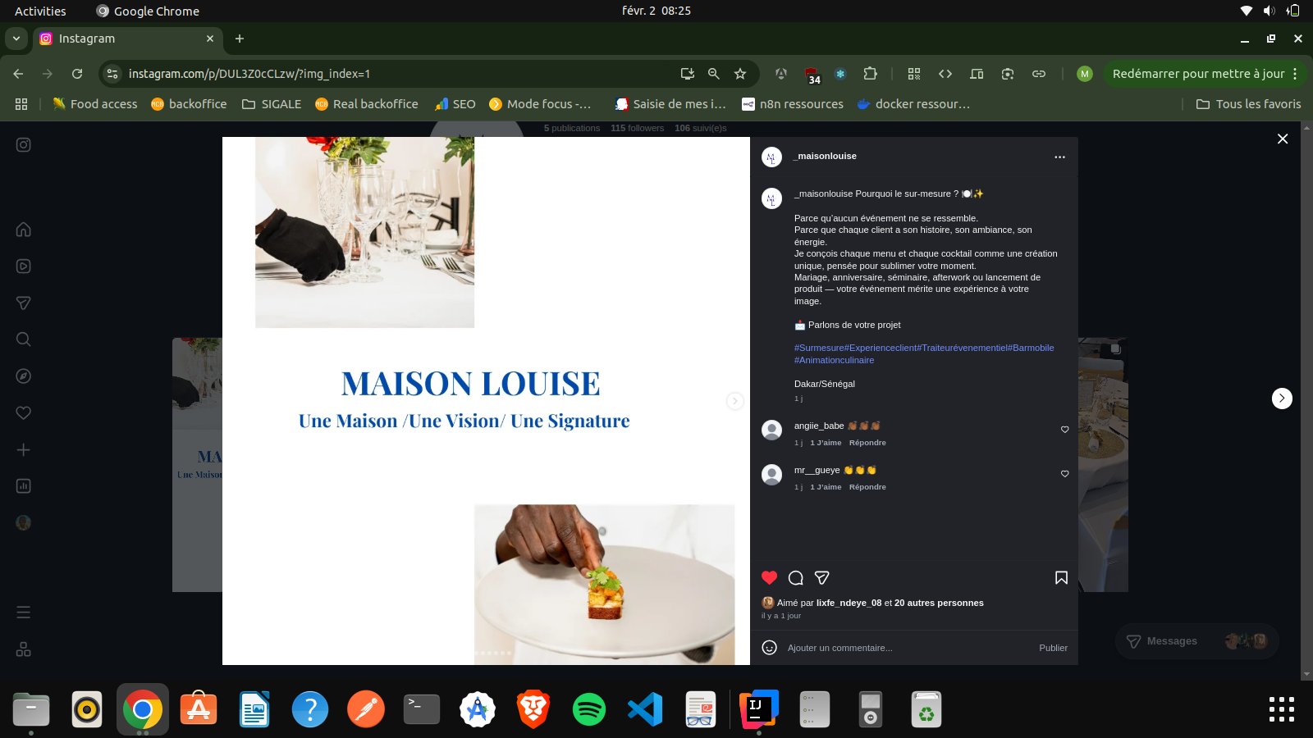Unlike the post with the red heart
1313x738 pixels.
pos(769,578)
